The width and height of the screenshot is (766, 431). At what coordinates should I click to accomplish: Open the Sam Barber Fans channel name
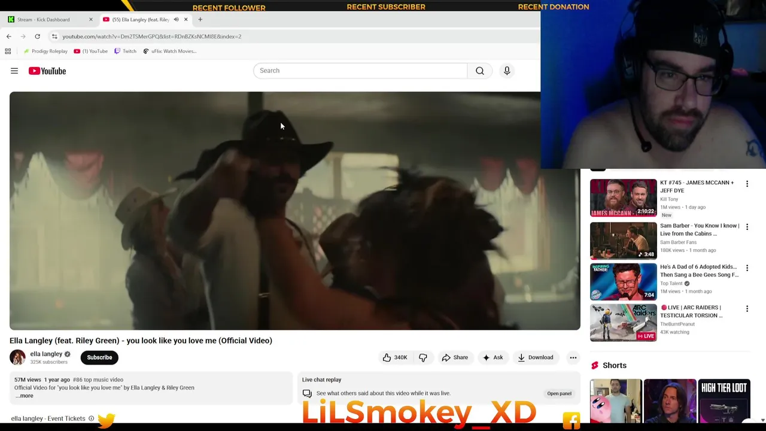(678, 242)
